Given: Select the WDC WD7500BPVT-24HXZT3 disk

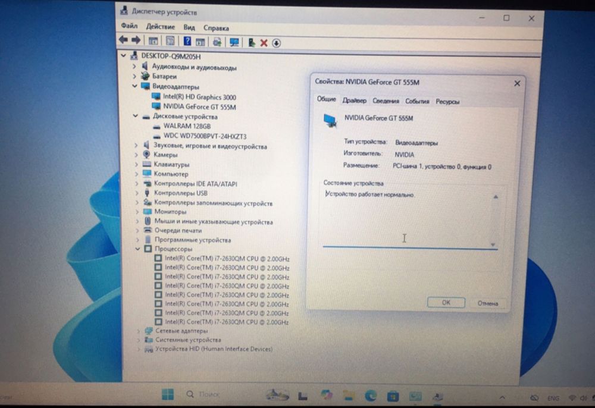Looking at the screenshot, I should [205, 136].
